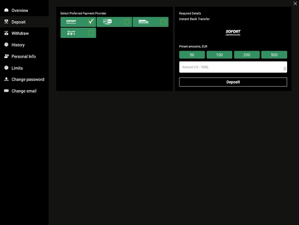Click the Deposit sidebar icon
The height and width of the screenshot is (225, 299).
(x=6, y=22)
